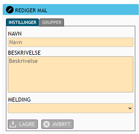Viewport: 139px width, 134px height.
Task: Click the REDIGER MAL title text
Action: [x=31, y=10]
